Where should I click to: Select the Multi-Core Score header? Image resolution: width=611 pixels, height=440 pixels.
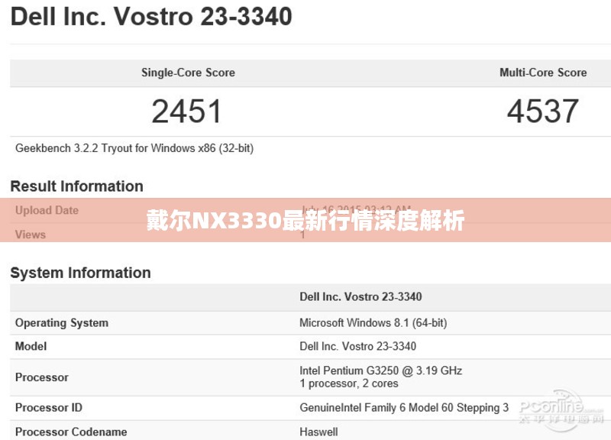[543, 73]
